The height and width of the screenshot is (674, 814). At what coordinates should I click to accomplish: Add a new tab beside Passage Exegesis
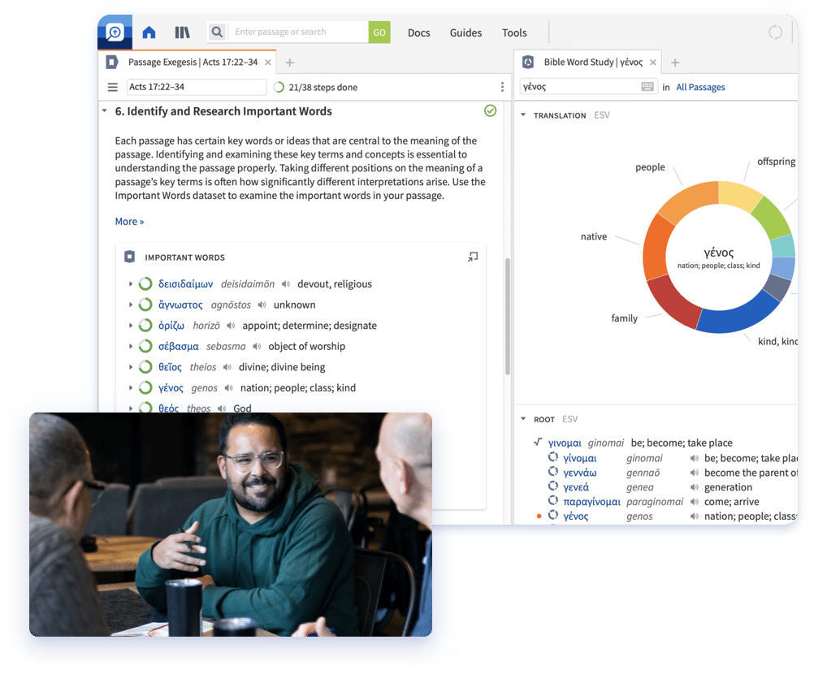click(x=290, y=63)
